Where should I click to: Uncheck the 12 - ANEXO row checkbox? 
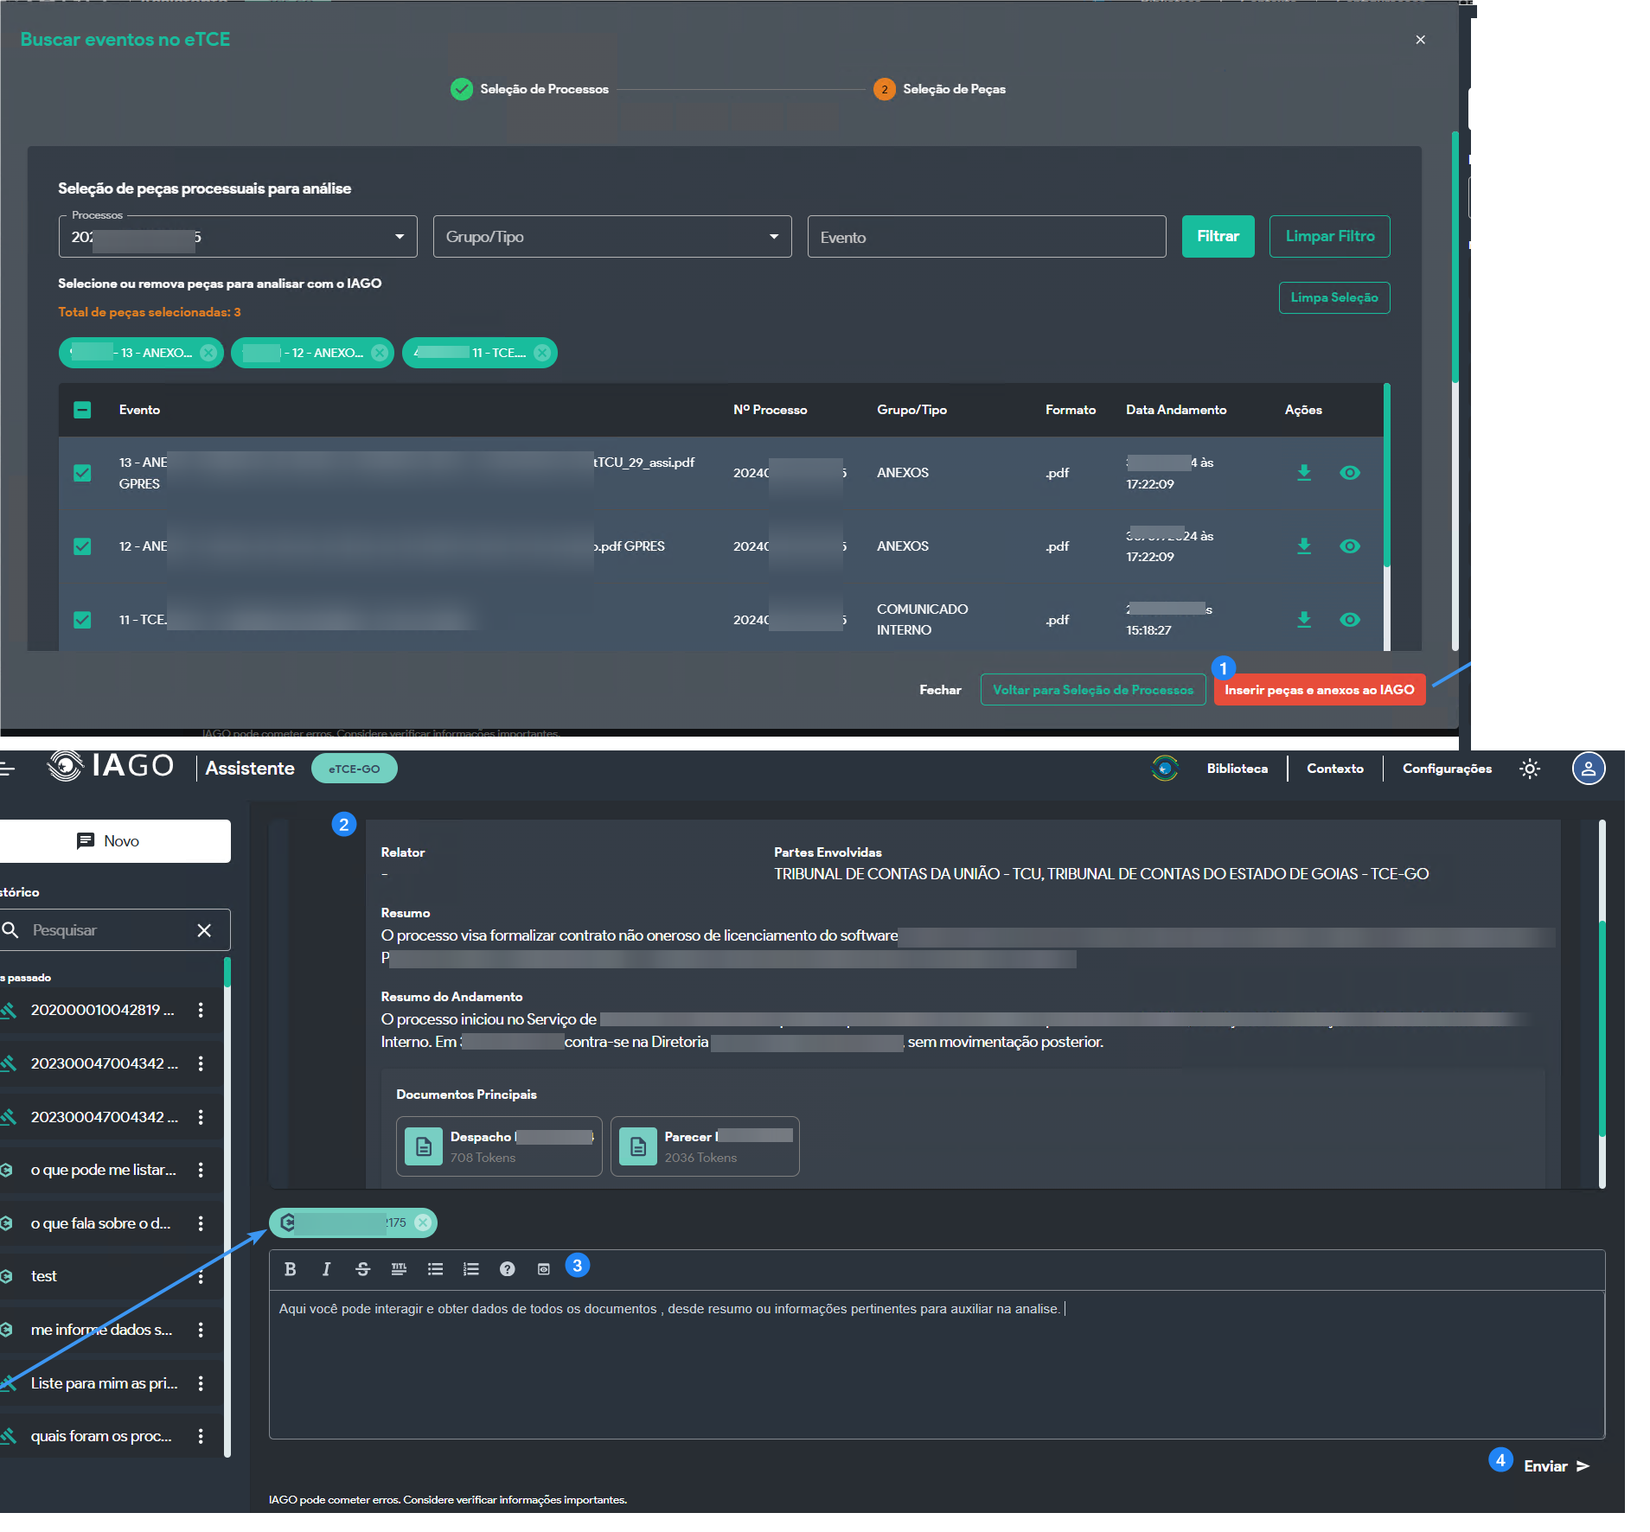pyautogui.click(x=82, y=546)
